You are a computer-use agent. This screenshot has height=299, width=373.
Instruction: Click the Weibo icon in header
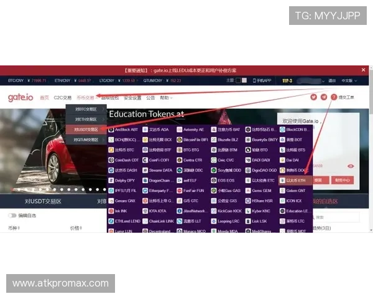coord(313,97)
